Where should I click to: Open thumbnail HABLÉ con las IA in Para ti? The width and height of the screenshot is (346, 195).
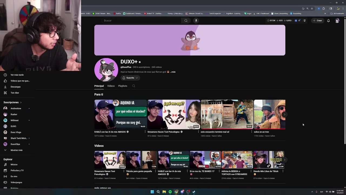[x=121, y=114]
